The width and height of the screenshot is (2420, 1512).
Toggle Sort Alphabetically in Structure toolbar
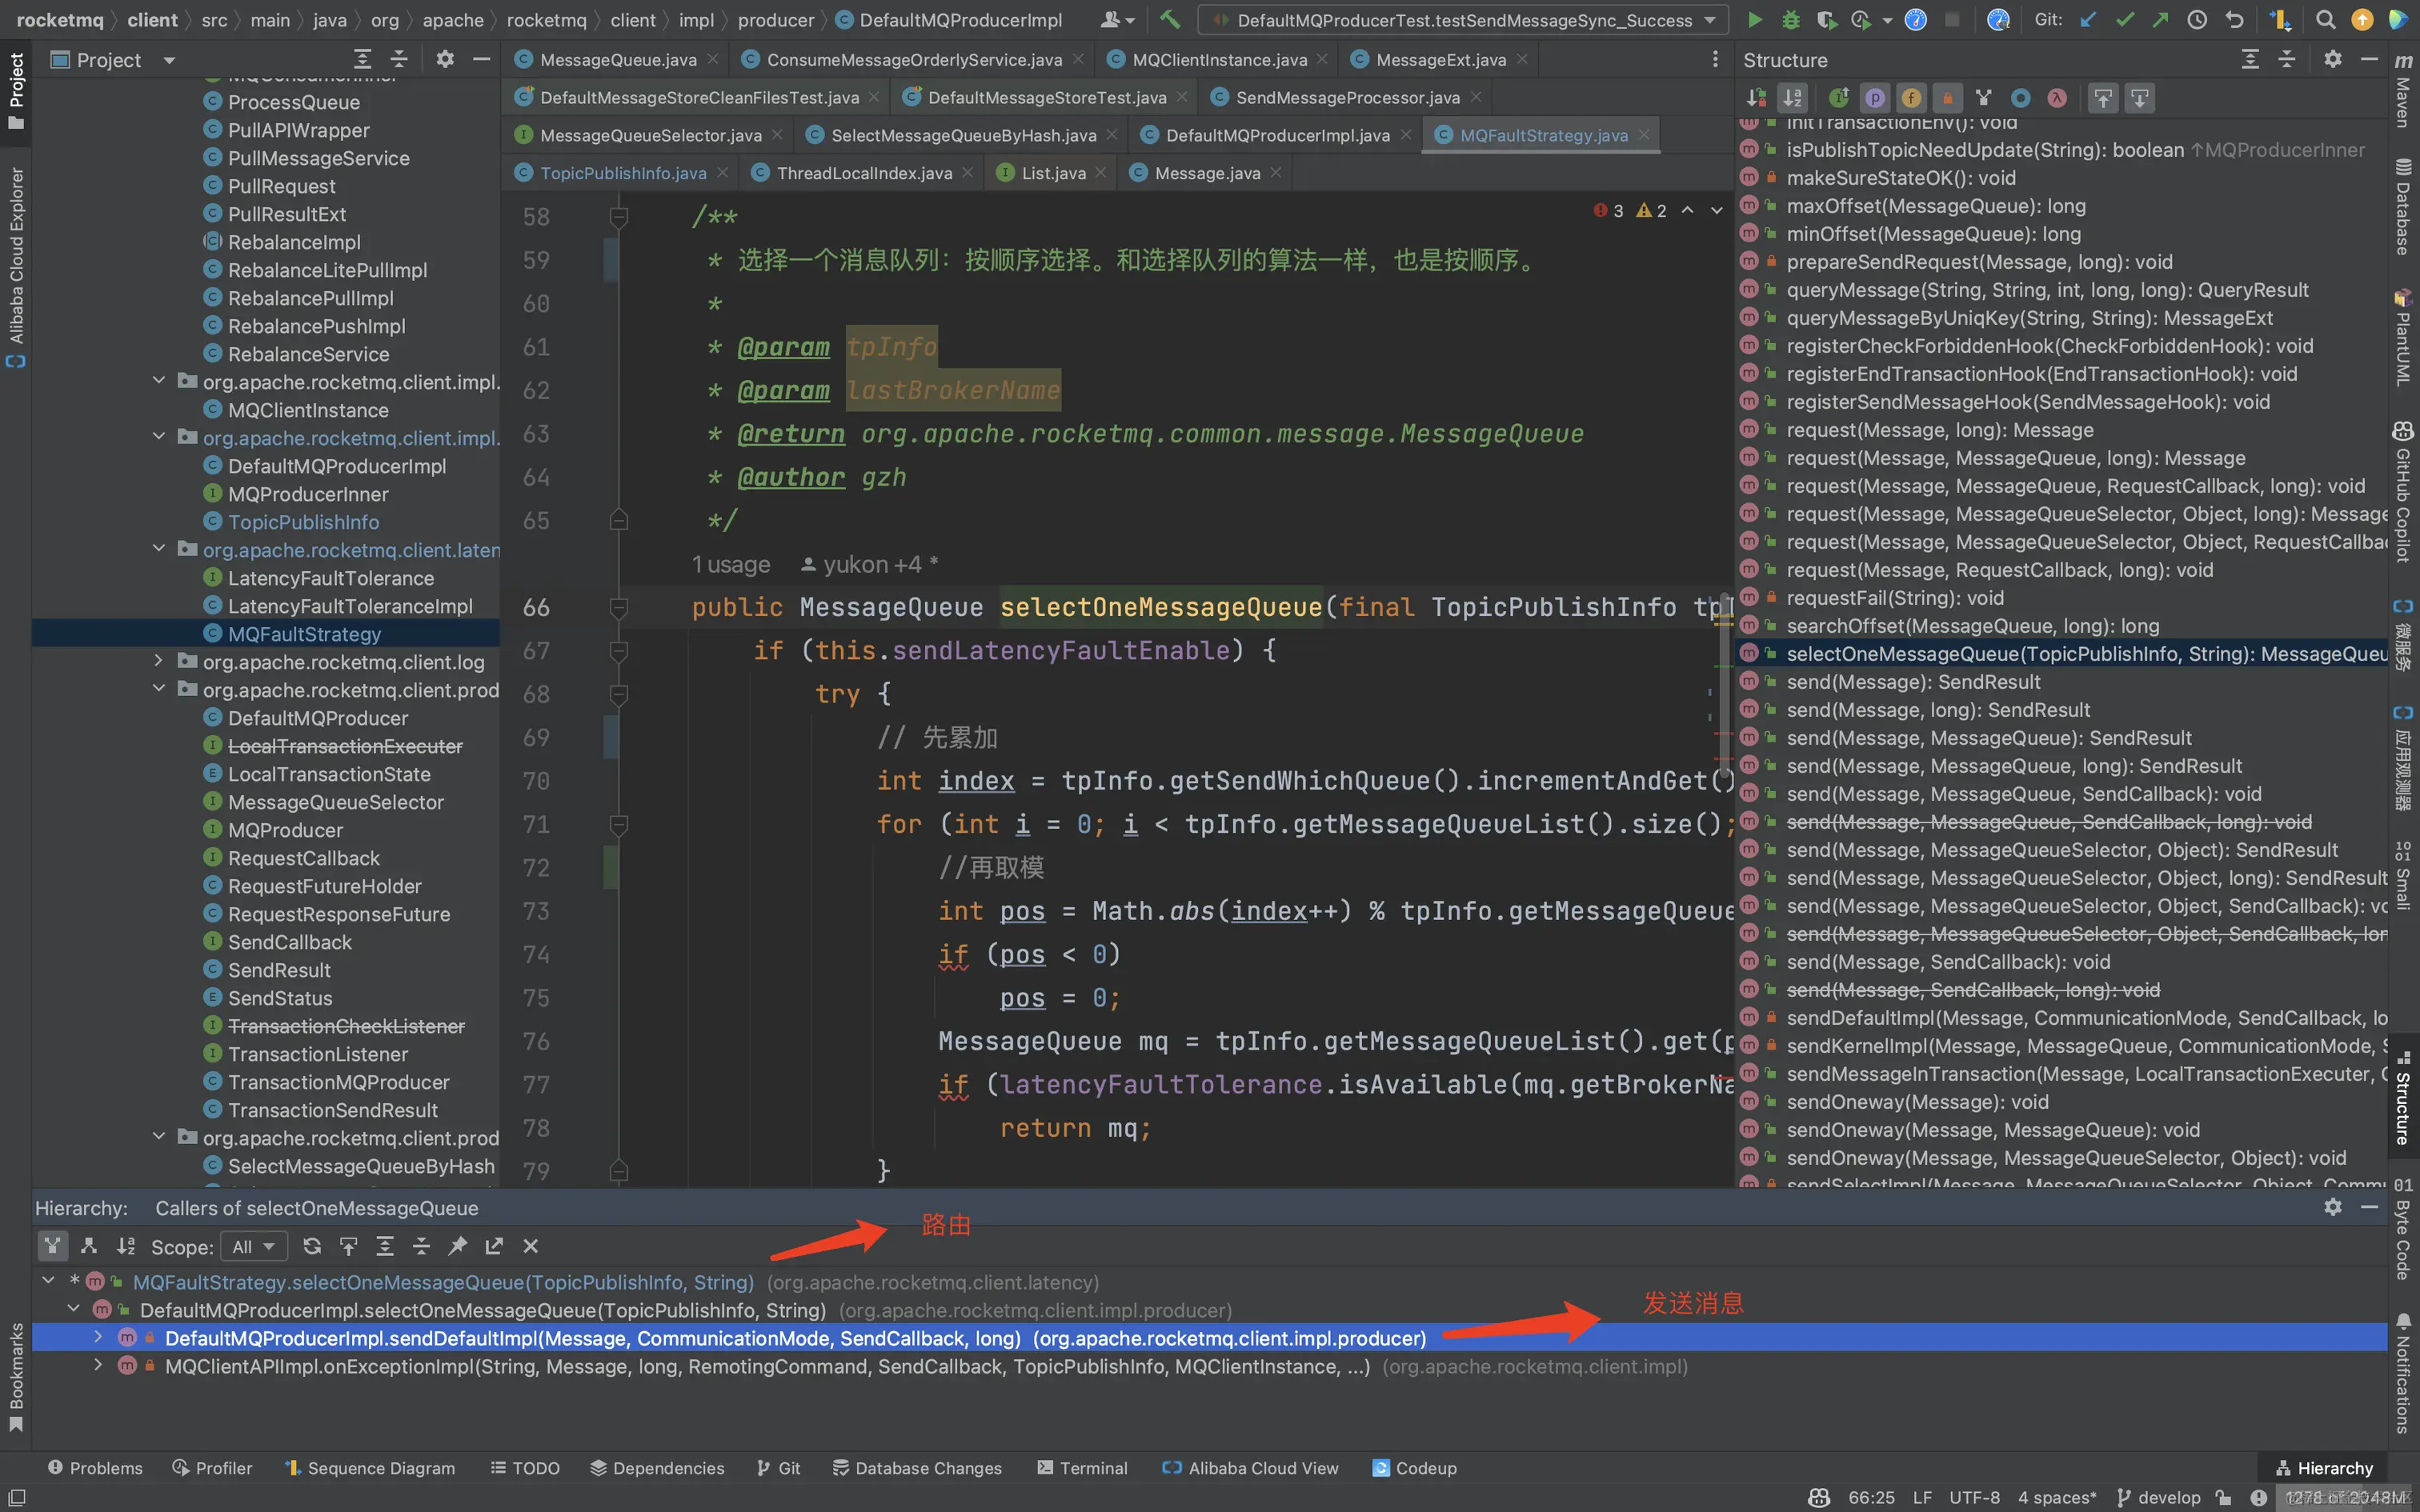click(x=1793, y=98)
